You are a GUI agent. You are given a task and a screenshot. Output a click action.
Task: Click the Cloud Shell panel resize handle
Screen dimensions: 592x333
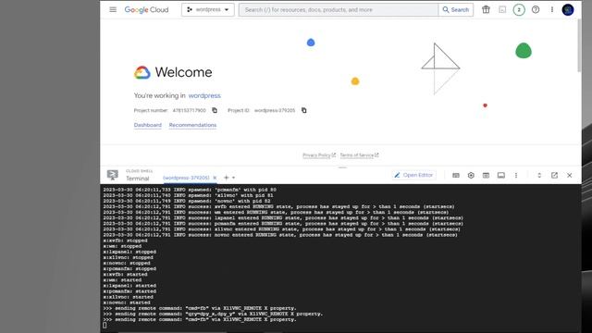pyautogui.click(x=342, y=167)
